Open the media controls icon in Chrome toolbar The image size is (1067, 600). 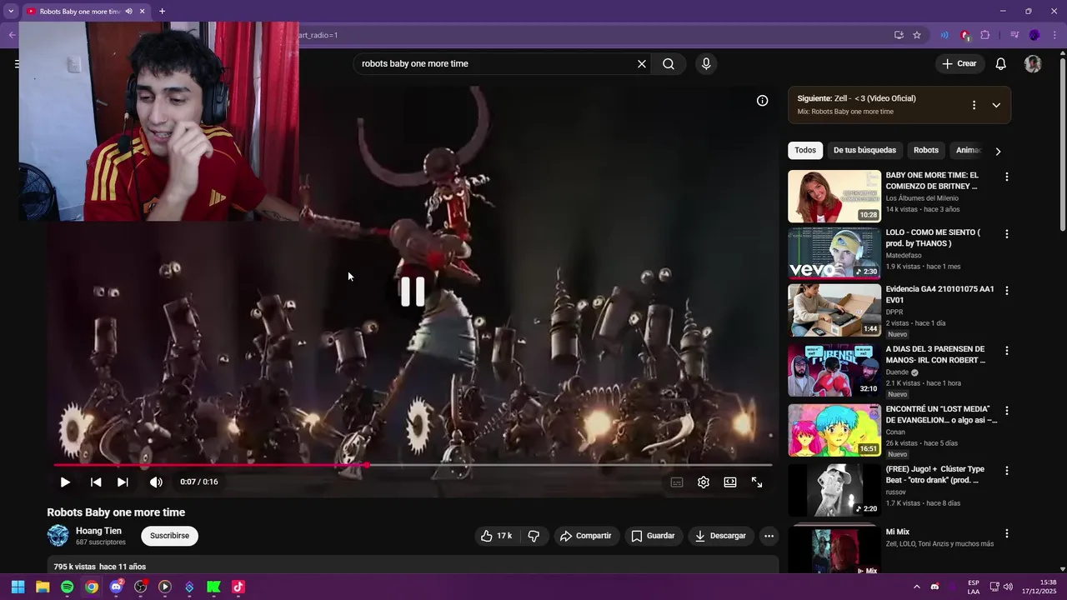[1014, 35]
